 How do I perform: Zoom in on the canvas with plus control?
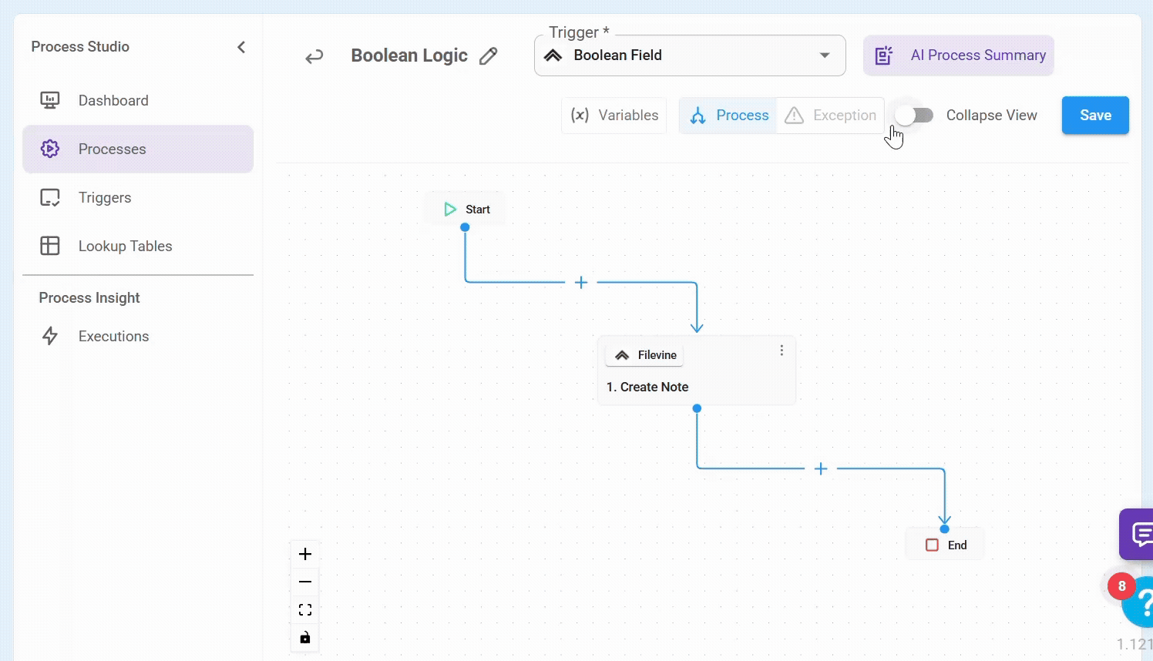pos(305,554)
